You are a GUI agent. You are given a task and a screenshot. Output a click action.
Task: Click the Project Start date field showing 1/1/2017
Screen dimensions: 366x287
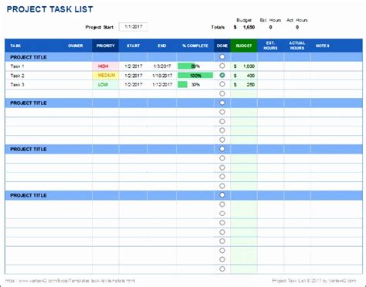[x=133, y=27]
